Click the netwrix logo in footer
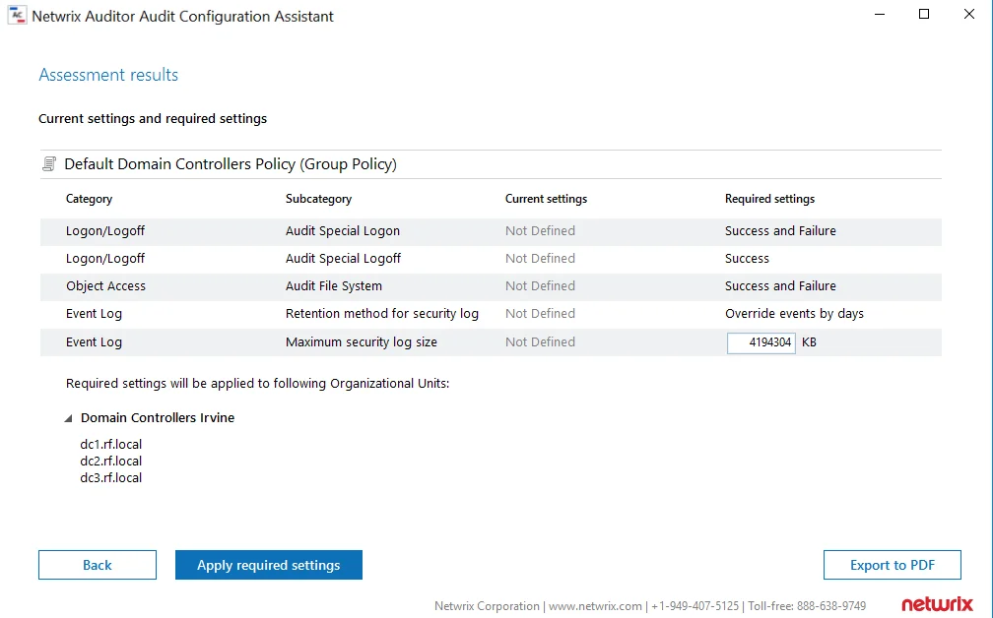This screenshot has height=618, width=993. click(937, 603)
